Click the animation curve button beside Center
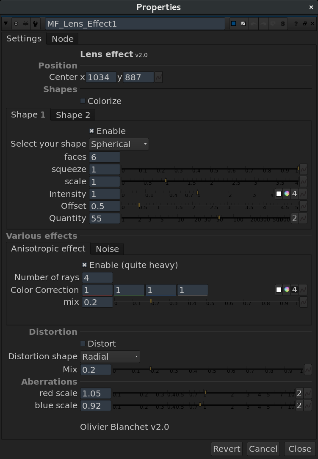The width and height of the screenshot is (318, 459). click(158, 77)
